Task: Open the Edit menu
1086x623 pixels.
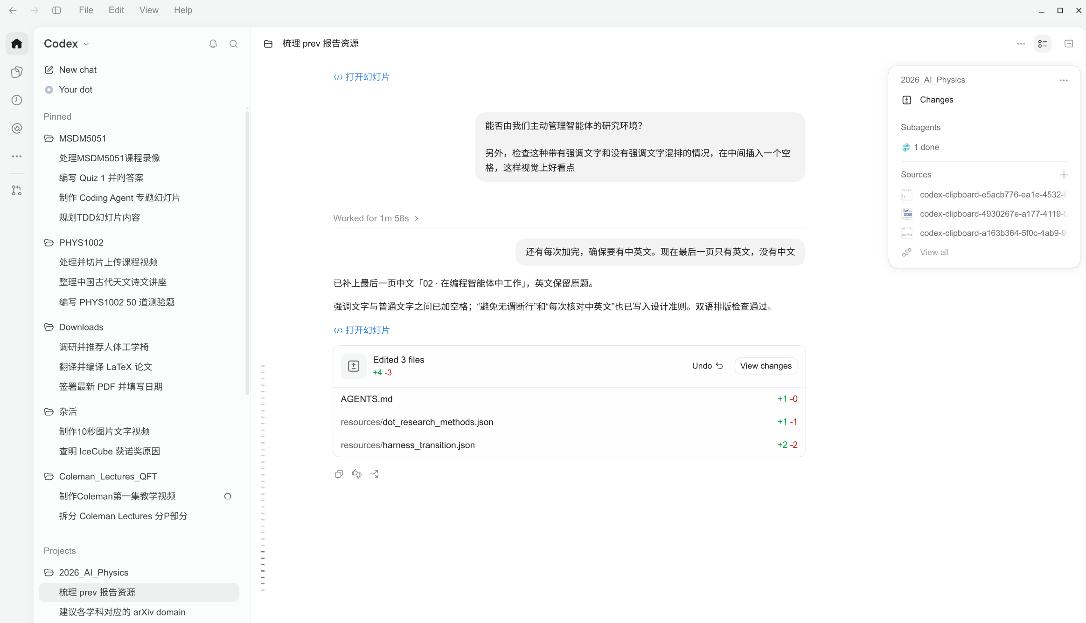Action: point(116,10)
